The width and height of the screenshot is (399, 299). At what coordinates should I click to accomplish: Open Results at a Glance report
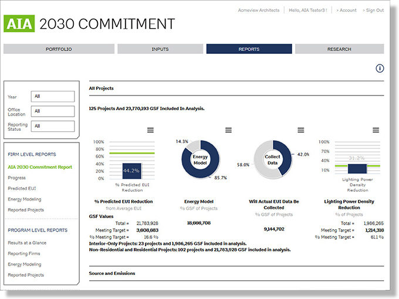27,243
